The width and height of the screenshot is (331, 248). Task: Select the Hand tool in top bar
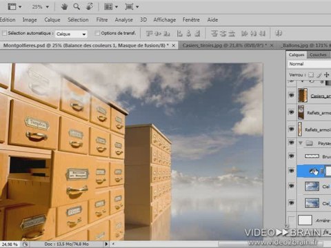[64, 7]
